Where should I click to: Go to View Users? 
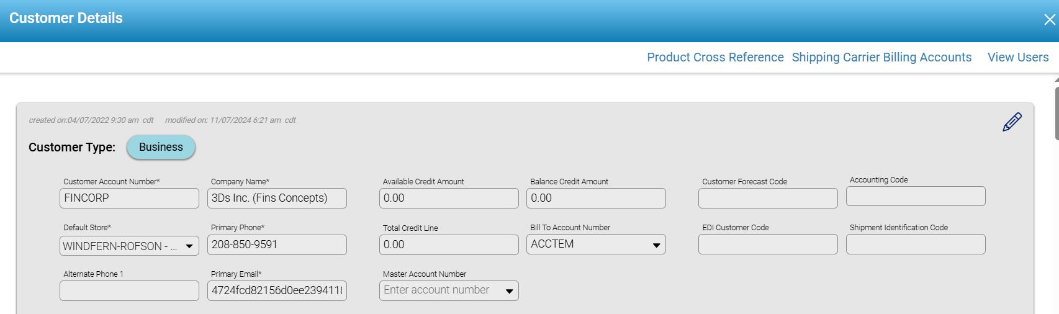(1018, 57)
